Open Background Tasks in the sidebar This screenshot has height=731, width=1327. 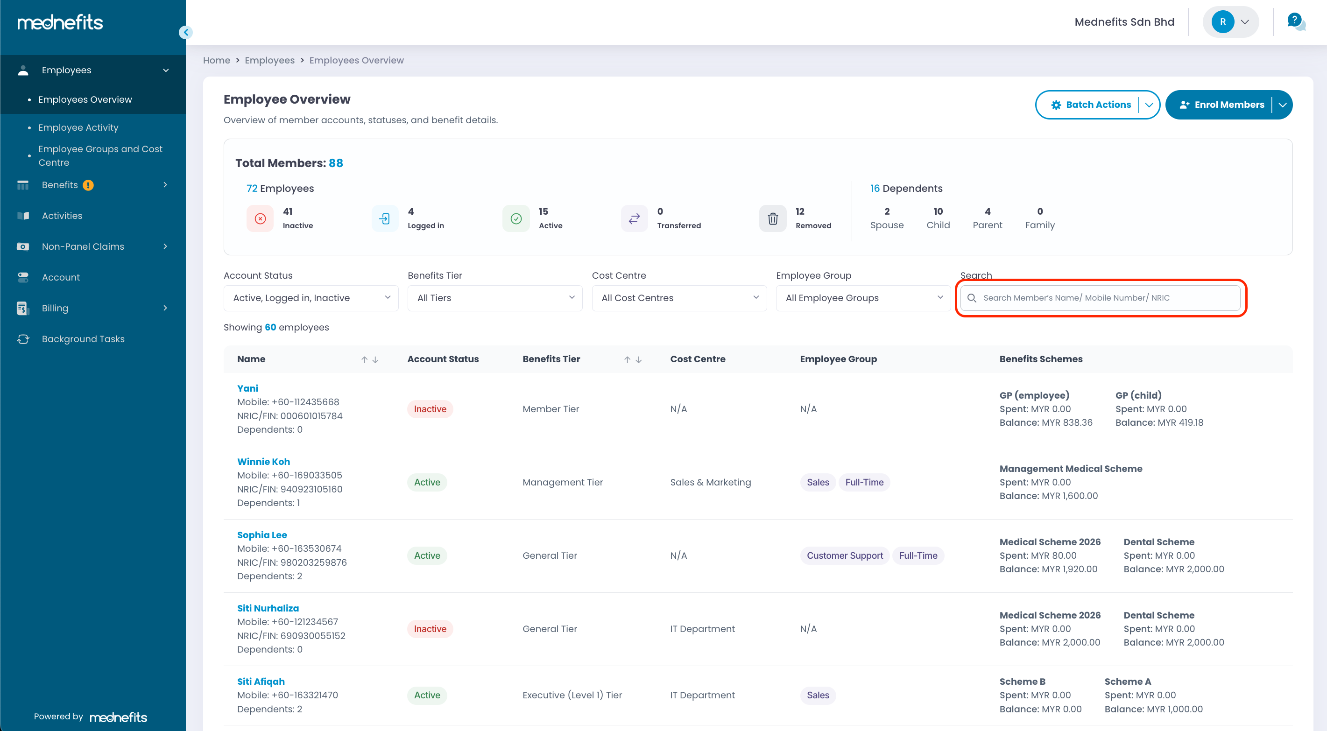point(83,339)
